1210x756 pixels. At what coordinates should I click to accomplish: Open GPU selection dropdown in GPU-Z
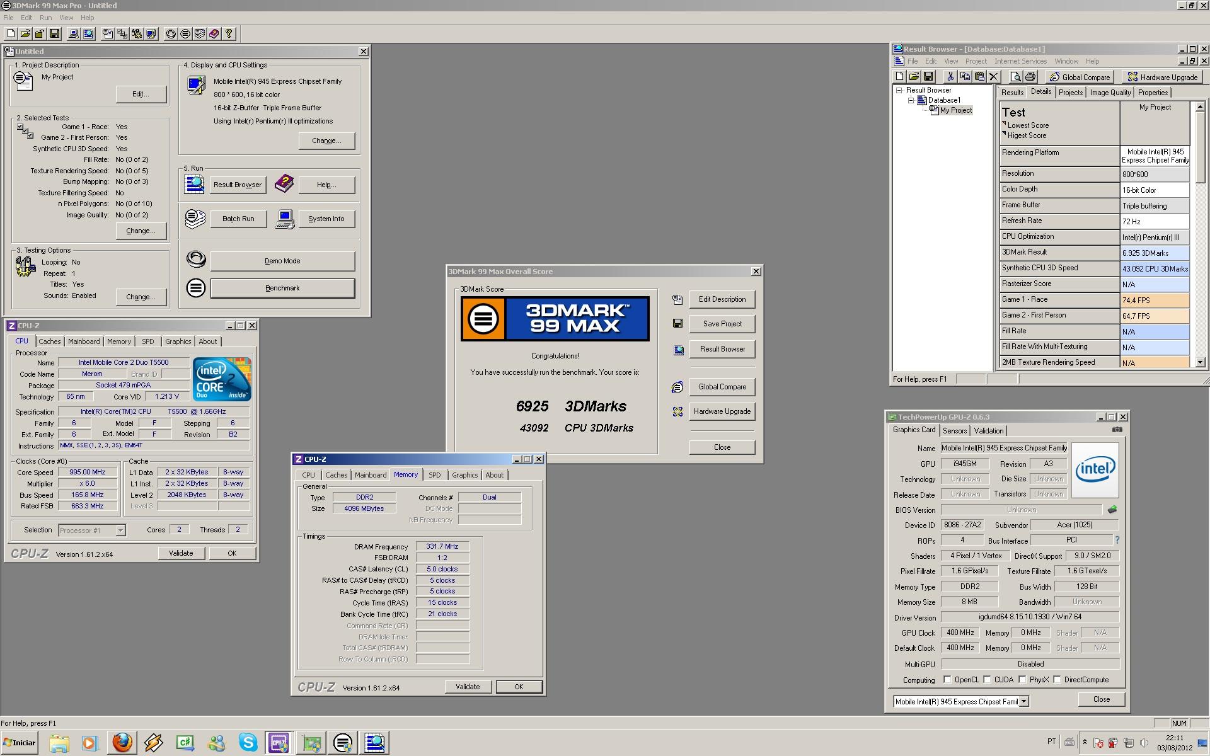coord(1024,701)
